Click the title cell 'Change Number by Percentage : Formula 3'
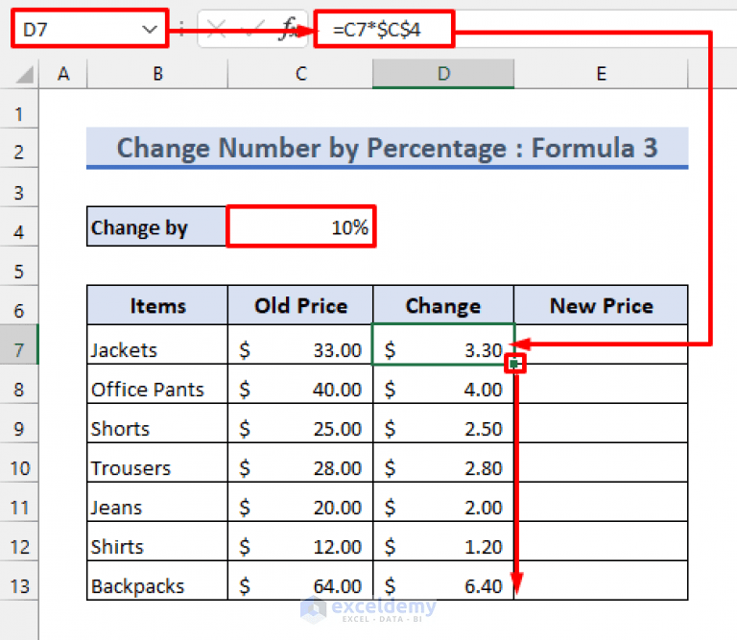This screenshot has height=640, width=737. click(x=388, y=148)
